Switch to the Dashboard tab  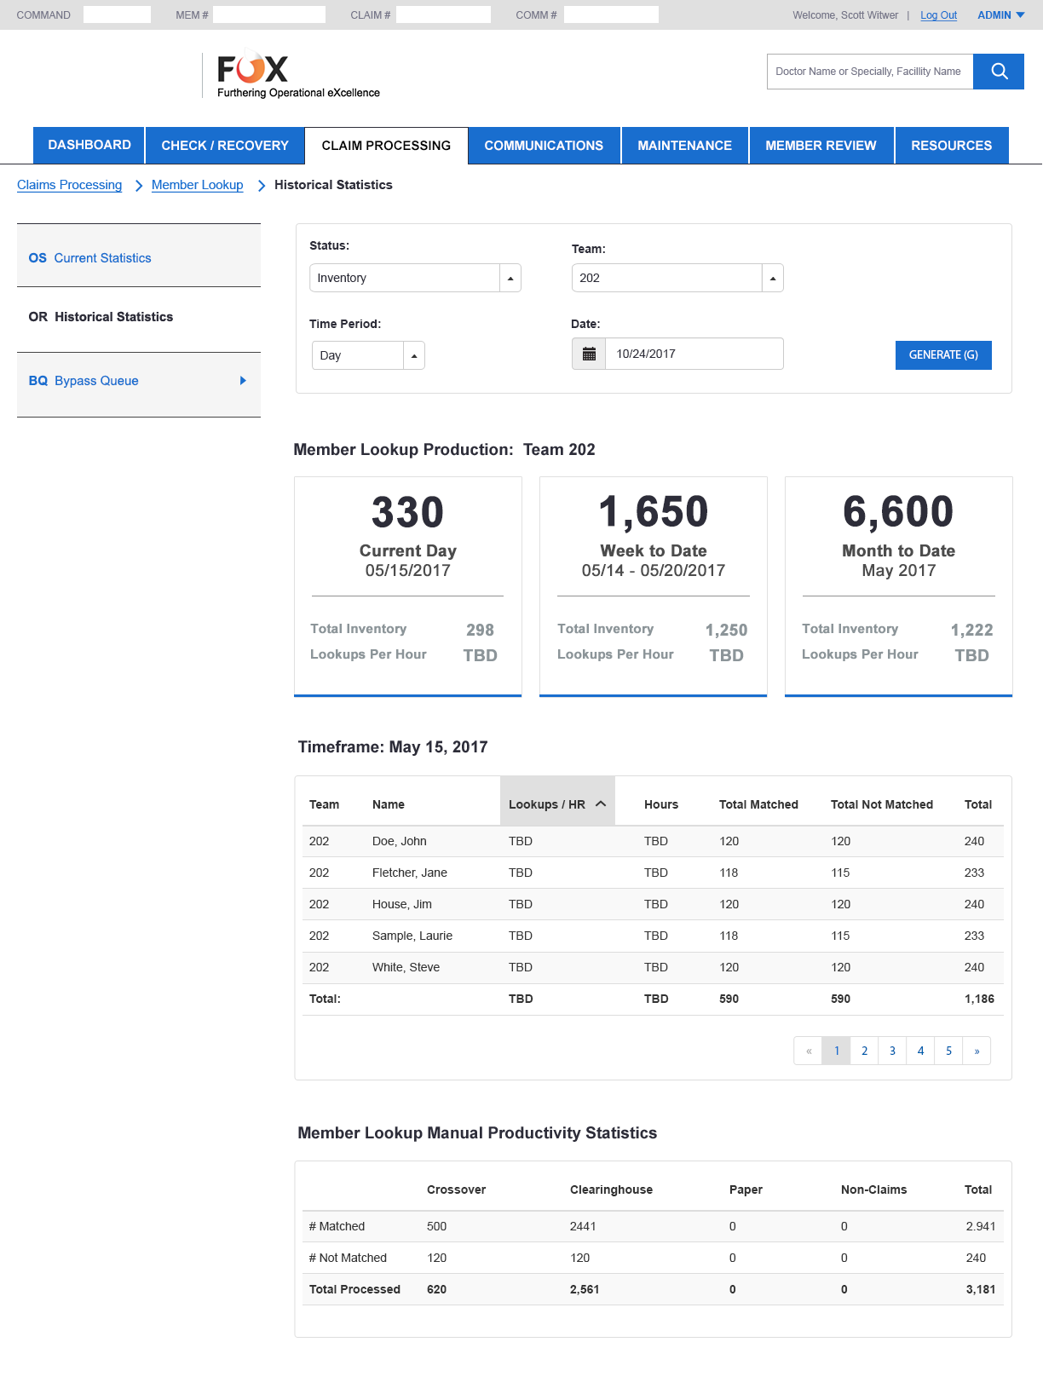click(x=89, y=145)
